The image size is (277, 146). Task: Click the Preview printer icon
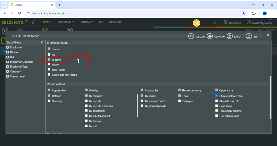[x=210, y=36]
